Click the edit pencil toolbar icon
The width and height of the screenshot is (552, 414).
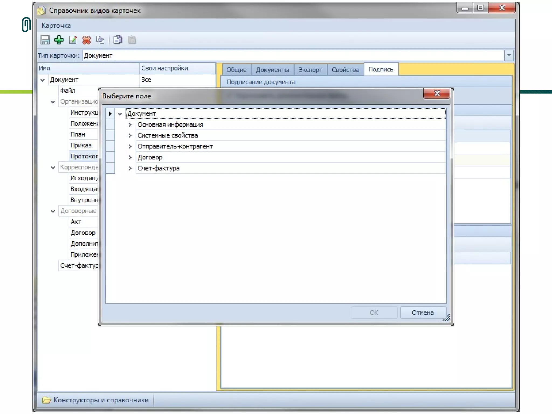pos(73,40)
